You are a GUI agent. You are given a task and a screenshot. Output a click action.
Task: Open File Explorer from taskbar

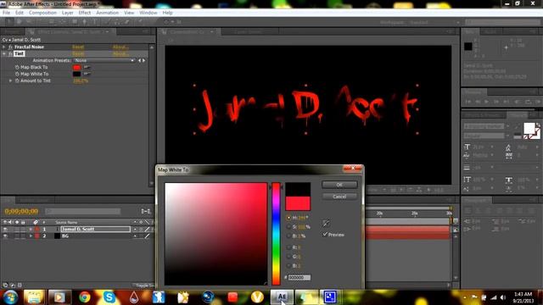pos(34,297)
